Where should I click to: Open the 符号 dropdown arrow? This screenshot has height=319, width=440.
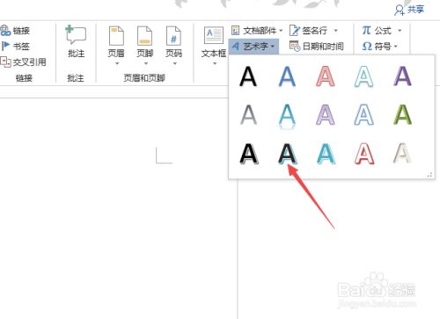[396, 47]
